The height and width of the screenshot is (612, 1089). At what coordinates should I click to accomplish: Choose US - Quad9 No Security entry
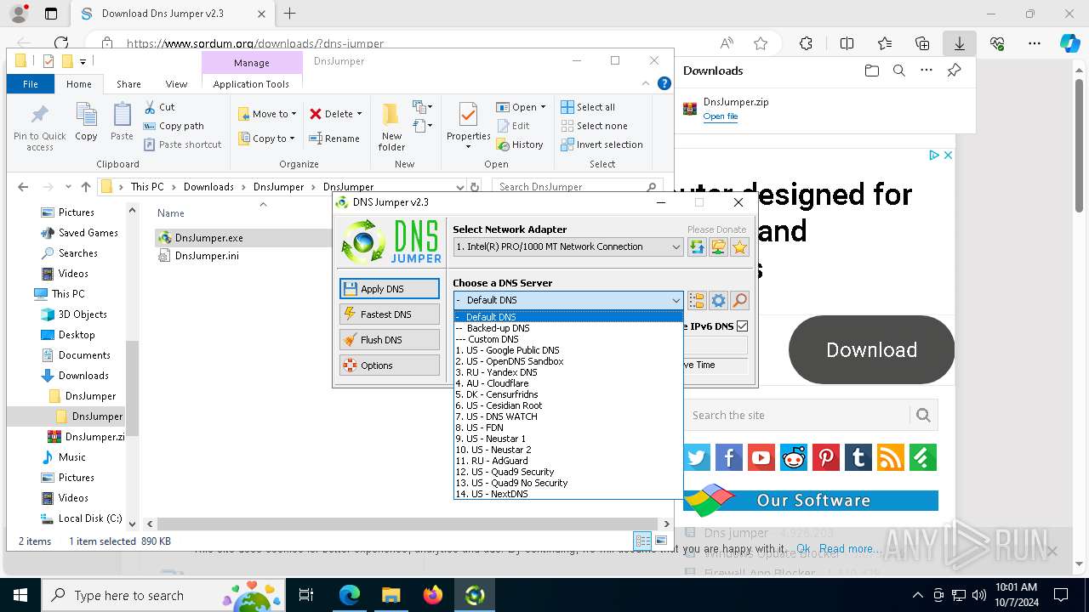click(568, 483)
